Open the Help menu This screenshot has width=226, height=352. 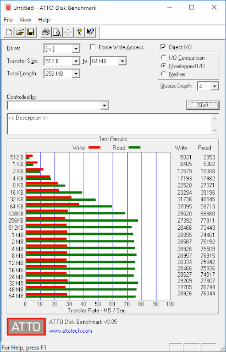[44, 20]
